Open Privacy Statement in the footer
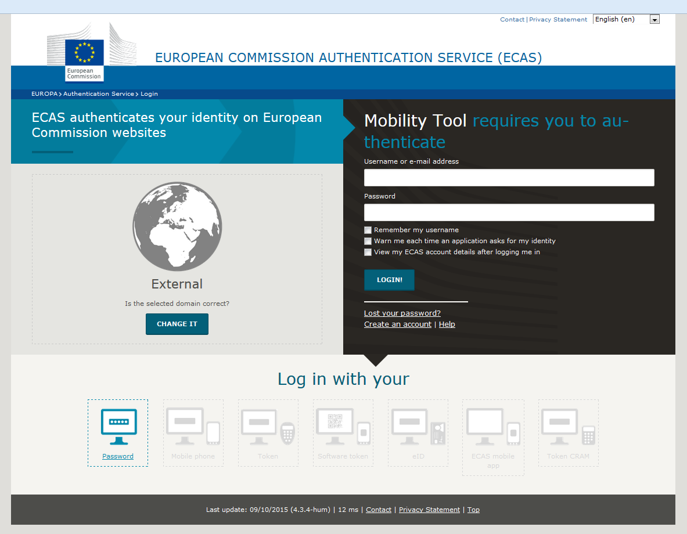Screen dimensions: 687x534 [x=429, y=510]
